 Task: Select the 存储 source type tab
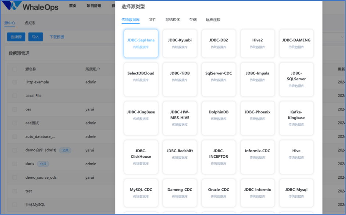pyautogui.click(x=193, y=19)
